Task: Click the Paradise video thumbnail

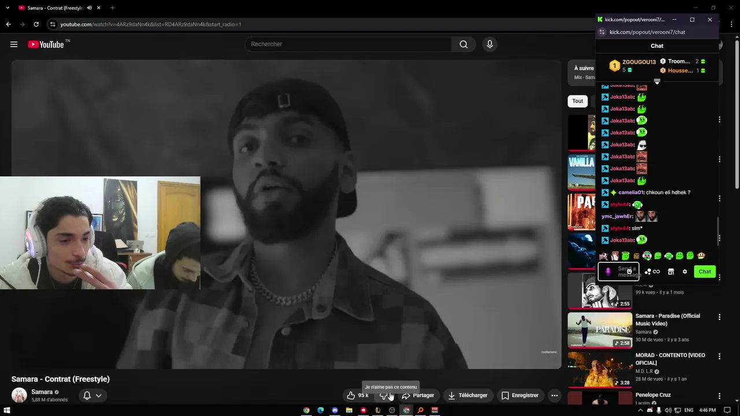Action: click(x=600, y=330)
